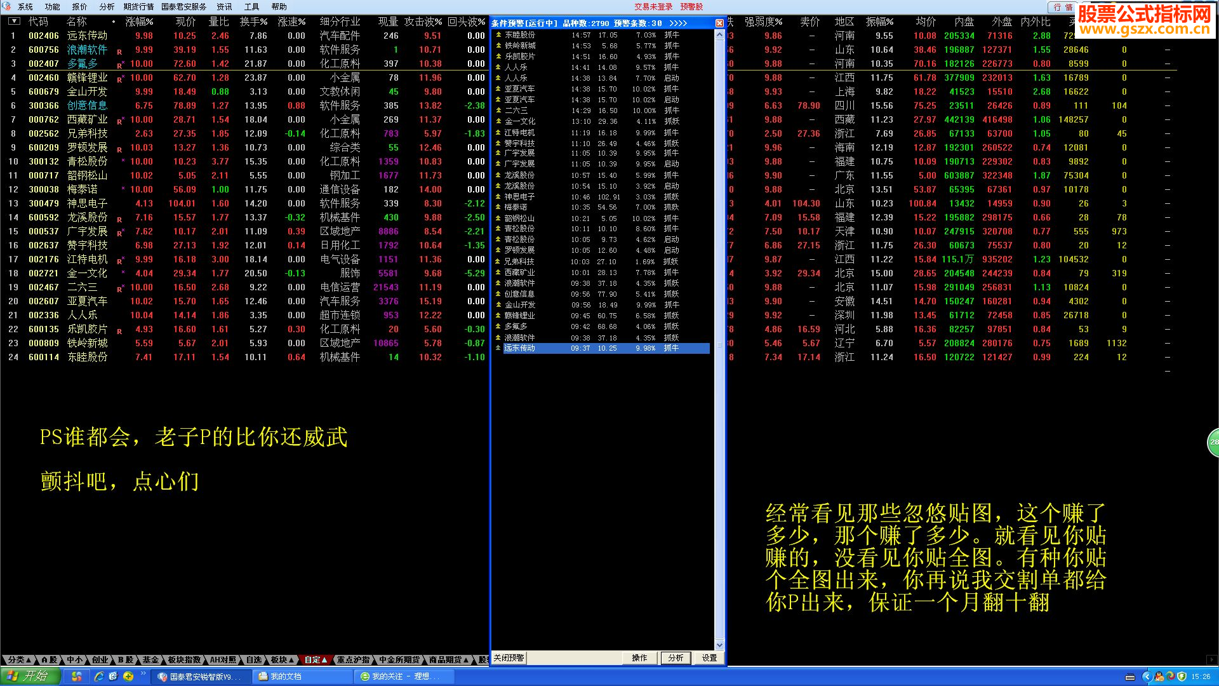Click the alarm icon beside 江特电机 alert
Image resolution: width=1219 pixels, height=686 pixels.
(498, 133)
